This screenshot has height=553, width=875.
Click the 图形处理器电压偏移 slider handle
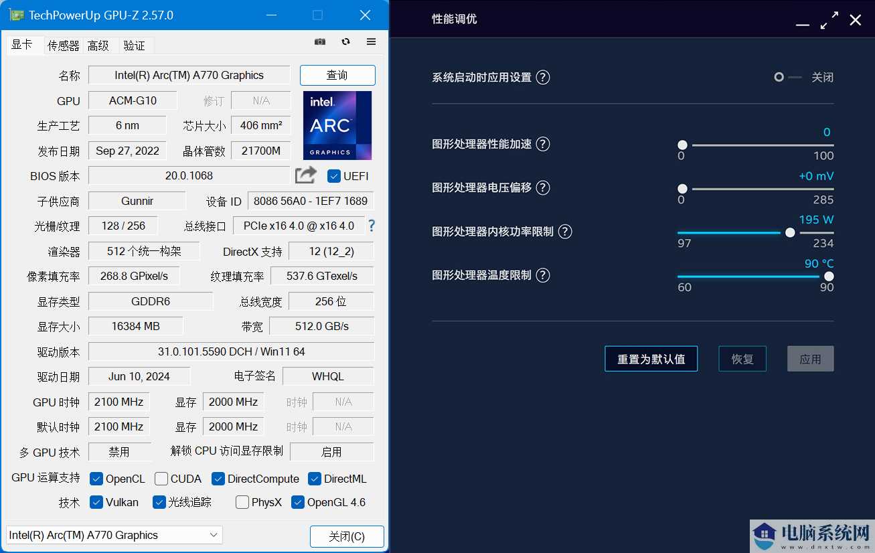tap(682, 189)
